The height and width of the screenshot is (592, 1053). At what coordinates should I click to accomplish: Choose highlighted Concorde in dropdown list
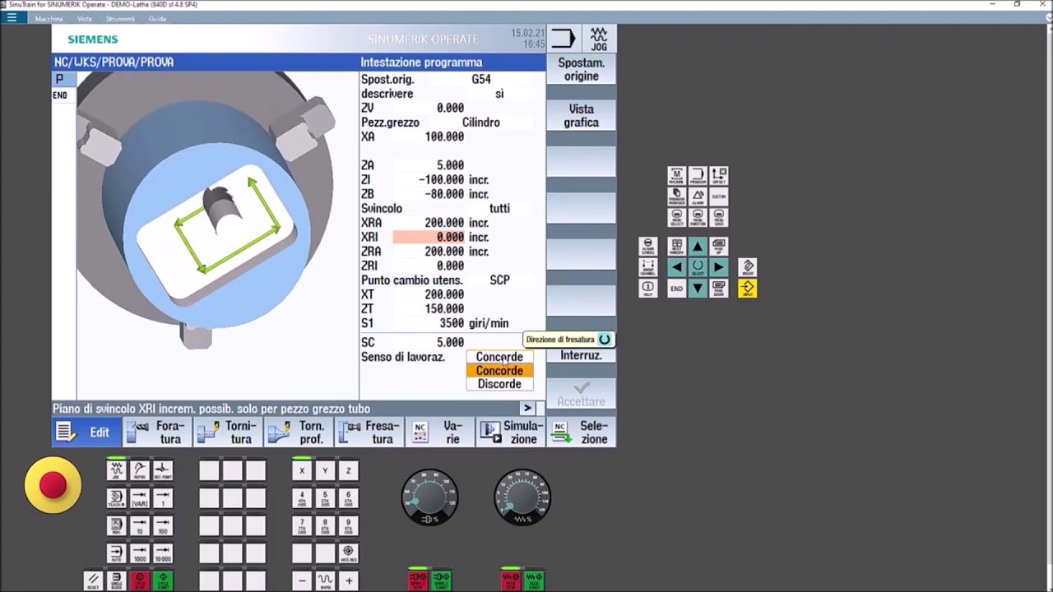[x=499, y=371]
